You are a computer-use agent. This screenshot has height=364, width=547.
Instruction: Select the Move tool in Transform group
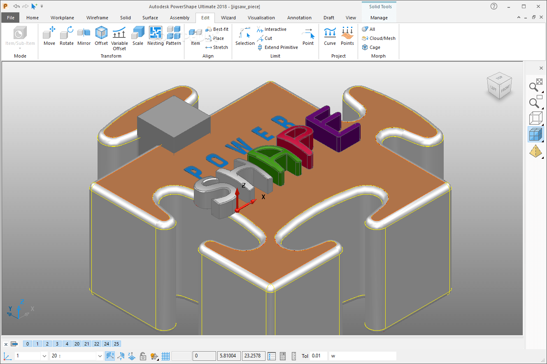pyautogui.click(x=49, y=36)
